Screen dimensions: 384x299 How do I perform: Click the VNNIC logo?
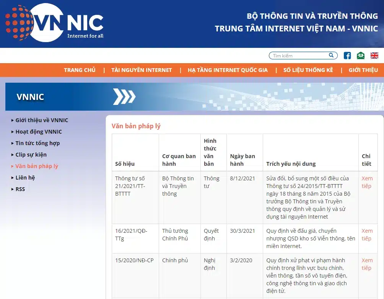click(x=54, y=22)
